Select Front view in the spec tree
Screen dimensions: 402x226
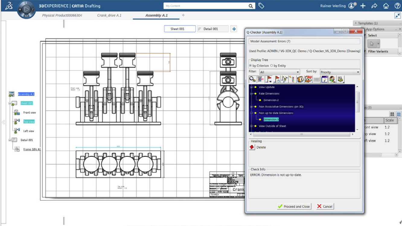(30, 113)
